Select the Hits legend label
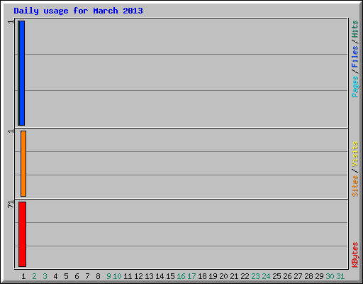Image resolution: width=363 pixels, height=284 pixels. coord(354,29)
